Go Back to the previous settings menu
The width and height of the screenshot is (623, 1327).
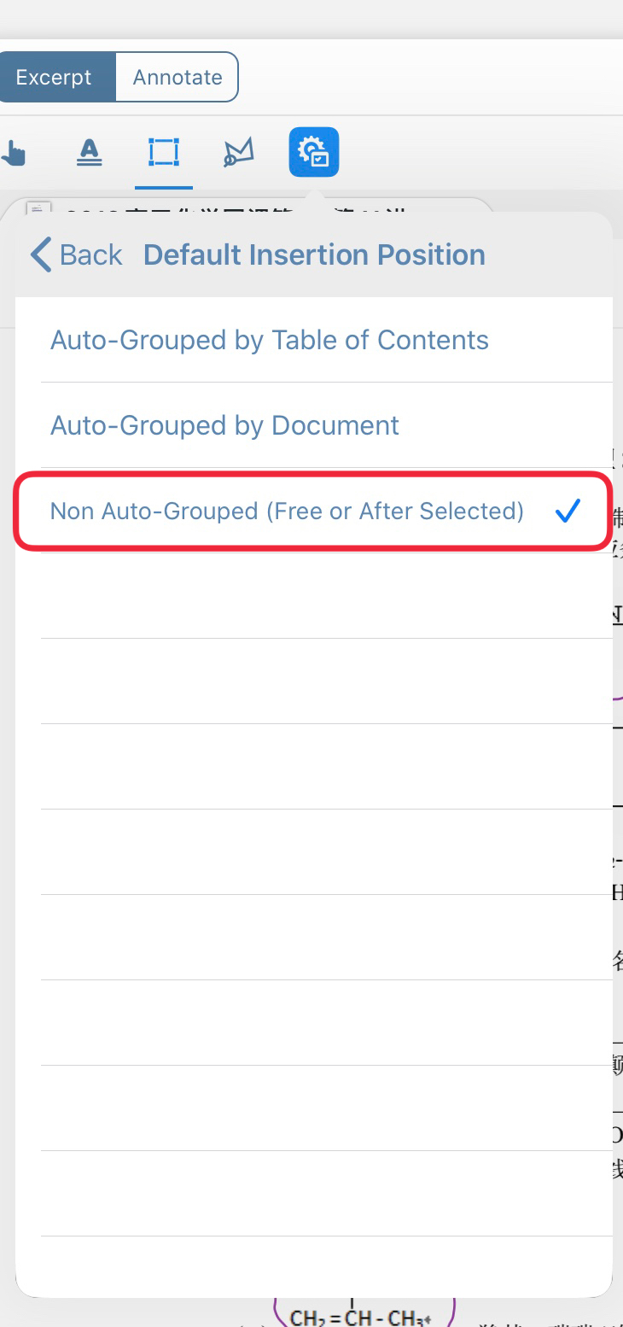[76, 254]
